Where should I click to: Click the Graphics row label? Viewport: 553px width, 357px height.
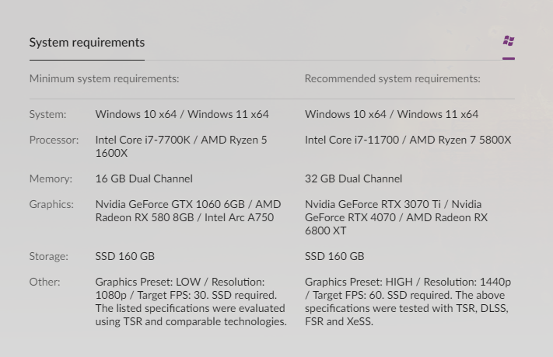51,204
